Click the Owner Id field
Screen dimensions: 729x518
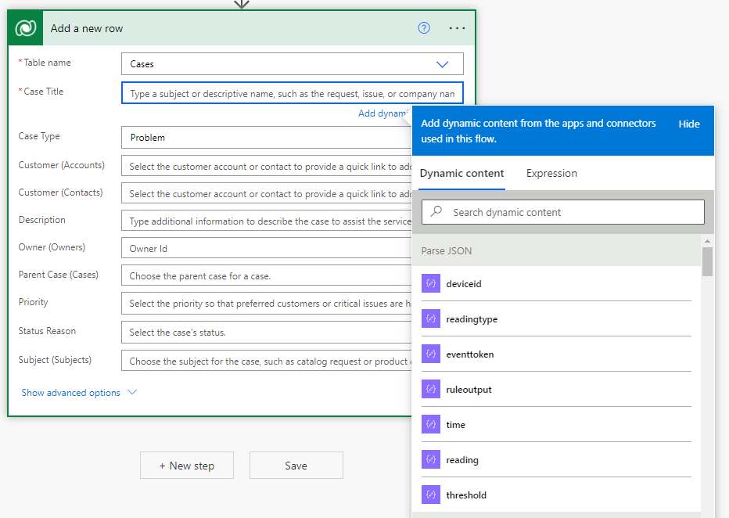(x=267, y=248)
